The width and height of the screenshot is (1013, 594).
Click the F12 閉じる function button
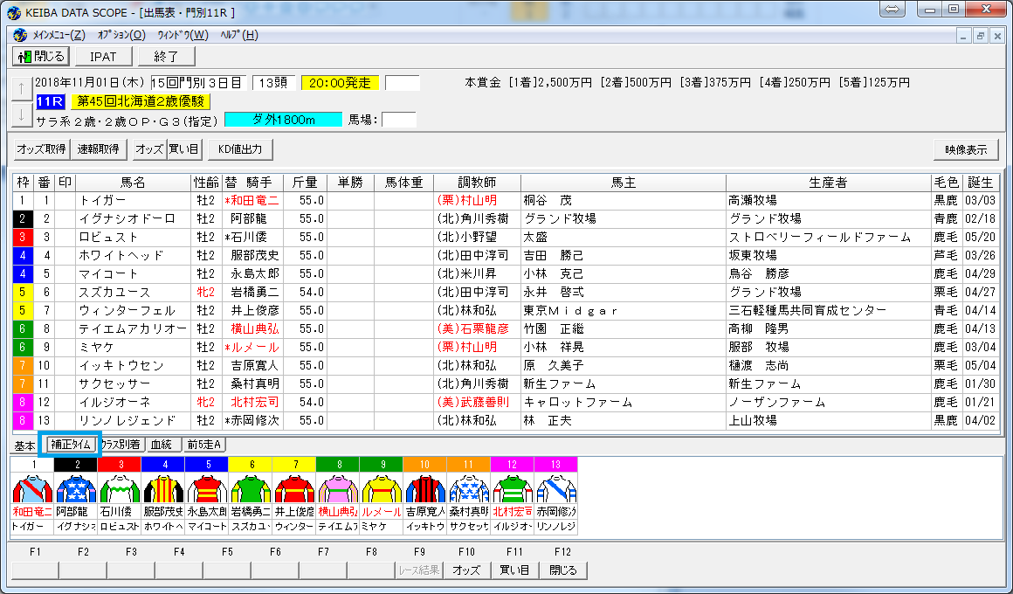tap(562, 570)
